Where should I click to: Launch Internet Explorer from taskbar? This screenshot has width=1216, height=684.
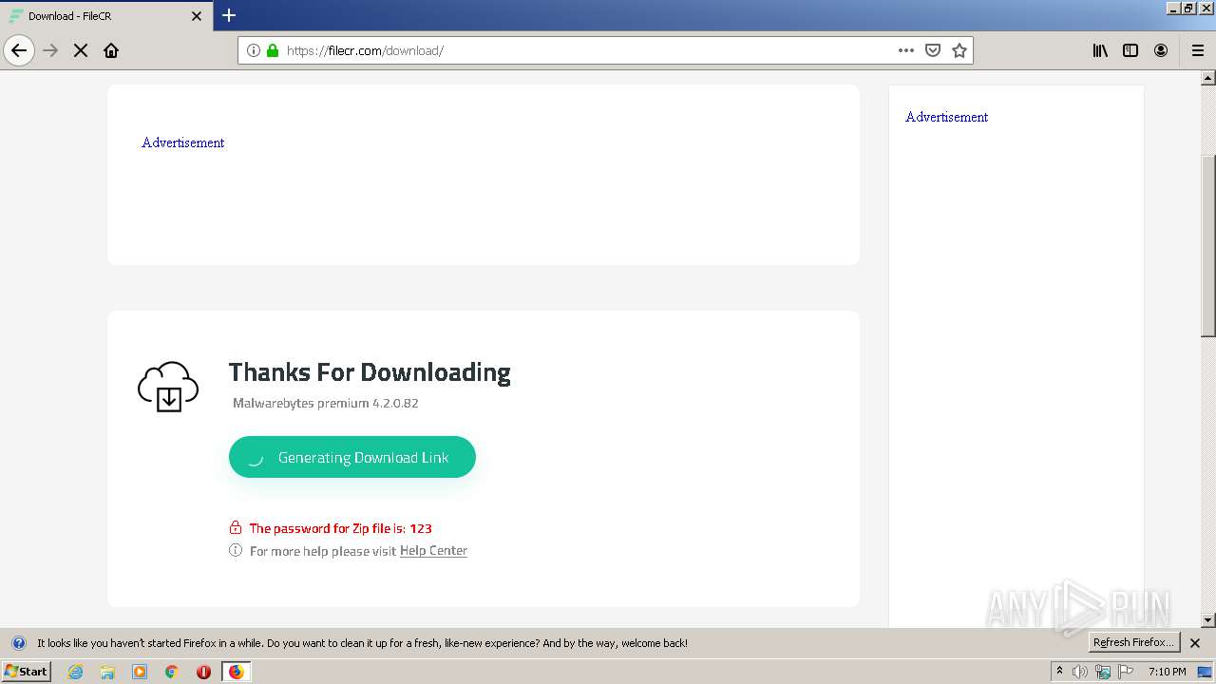pos(76,672)
